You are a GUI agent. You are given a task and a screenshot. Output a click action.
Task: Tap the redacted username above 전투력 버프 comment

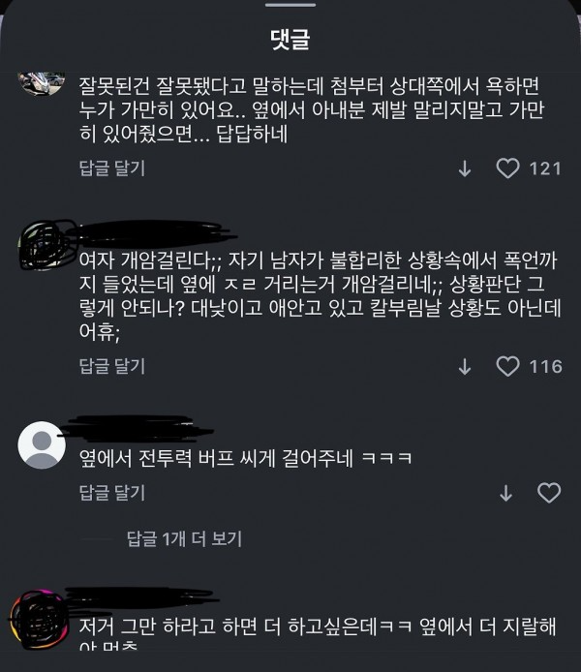point(138,428)
